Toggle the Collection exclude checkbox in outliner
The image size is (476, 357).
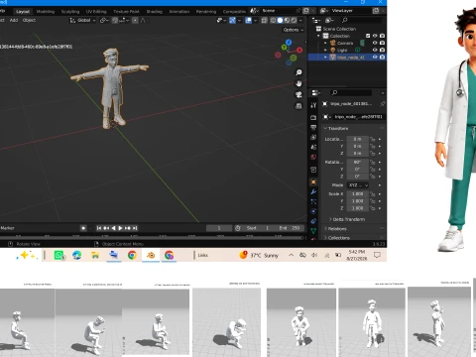(368, 36)
